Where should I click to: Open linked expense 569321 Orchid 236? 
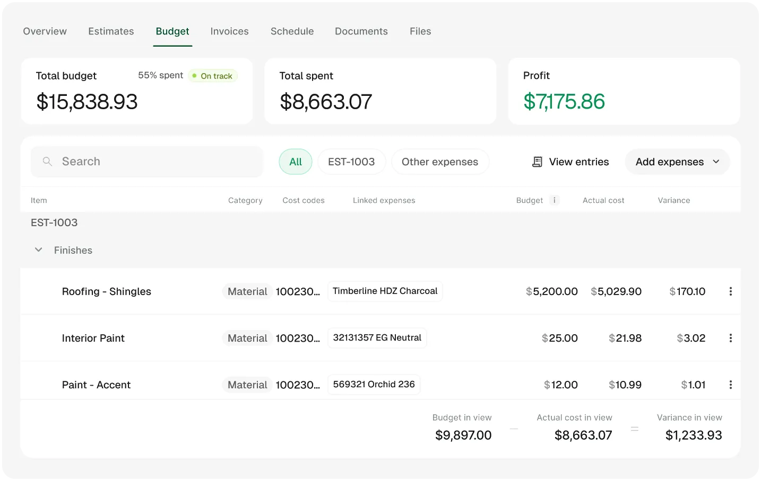(x=374, y=384)
